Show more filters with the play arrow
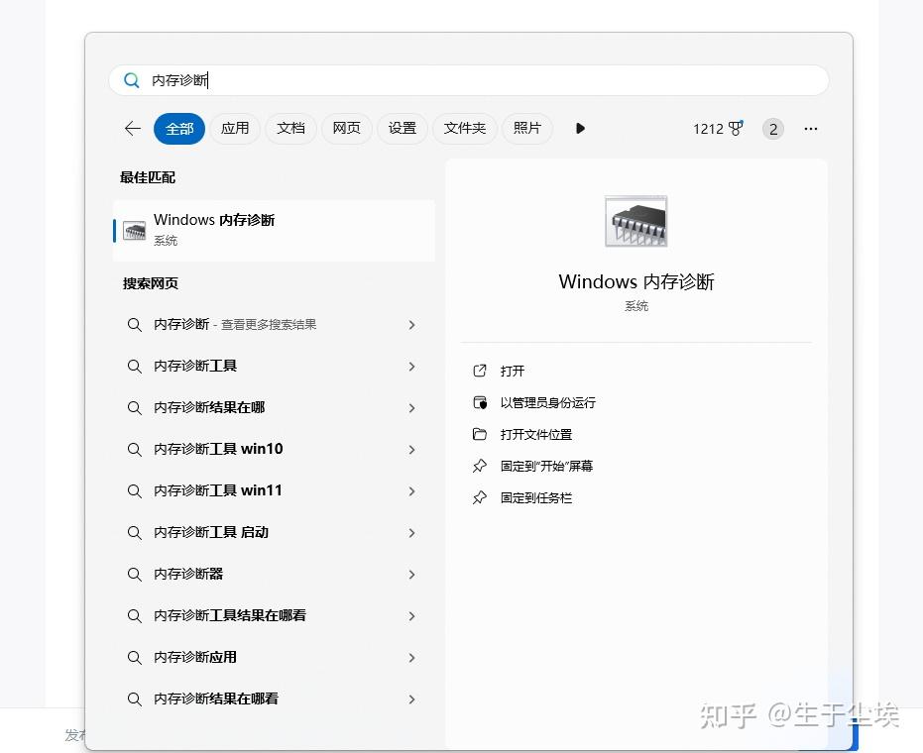This screenshot has height=753, width=923. [580, 128]
